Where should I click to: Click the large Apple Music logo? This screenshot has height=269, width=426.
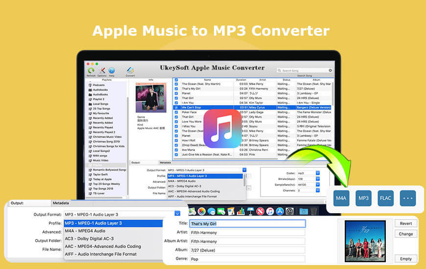click(222, 129)
